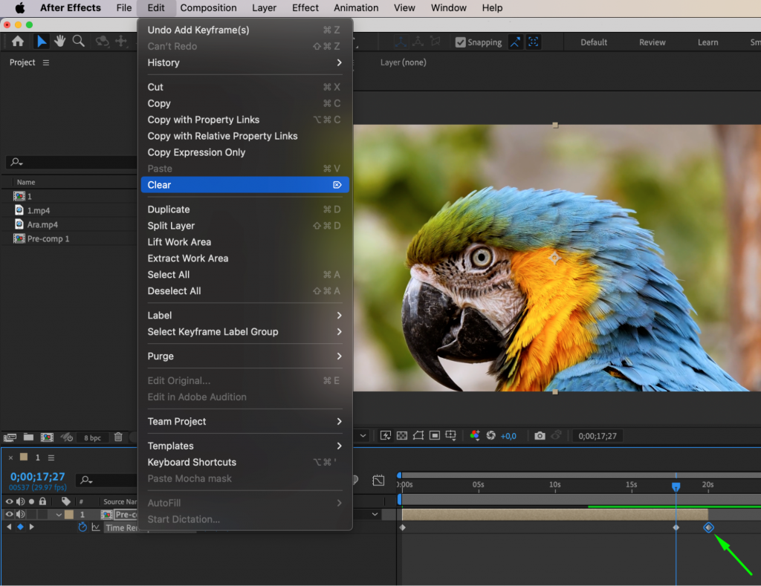Viewport: 761px width, 586px height.
Task: Select the keyframe indicated by the green arrow
Action: (708, 527)
